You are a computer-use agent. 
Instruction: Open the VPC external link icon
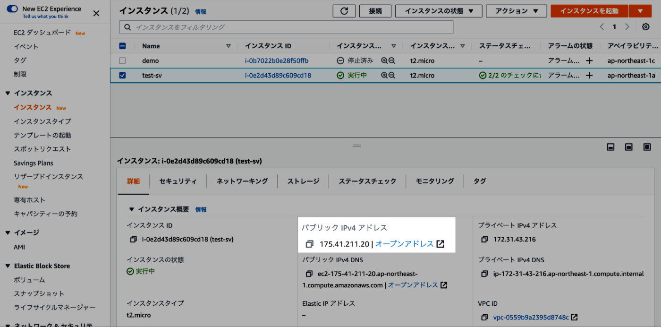[x=575, y=318]
